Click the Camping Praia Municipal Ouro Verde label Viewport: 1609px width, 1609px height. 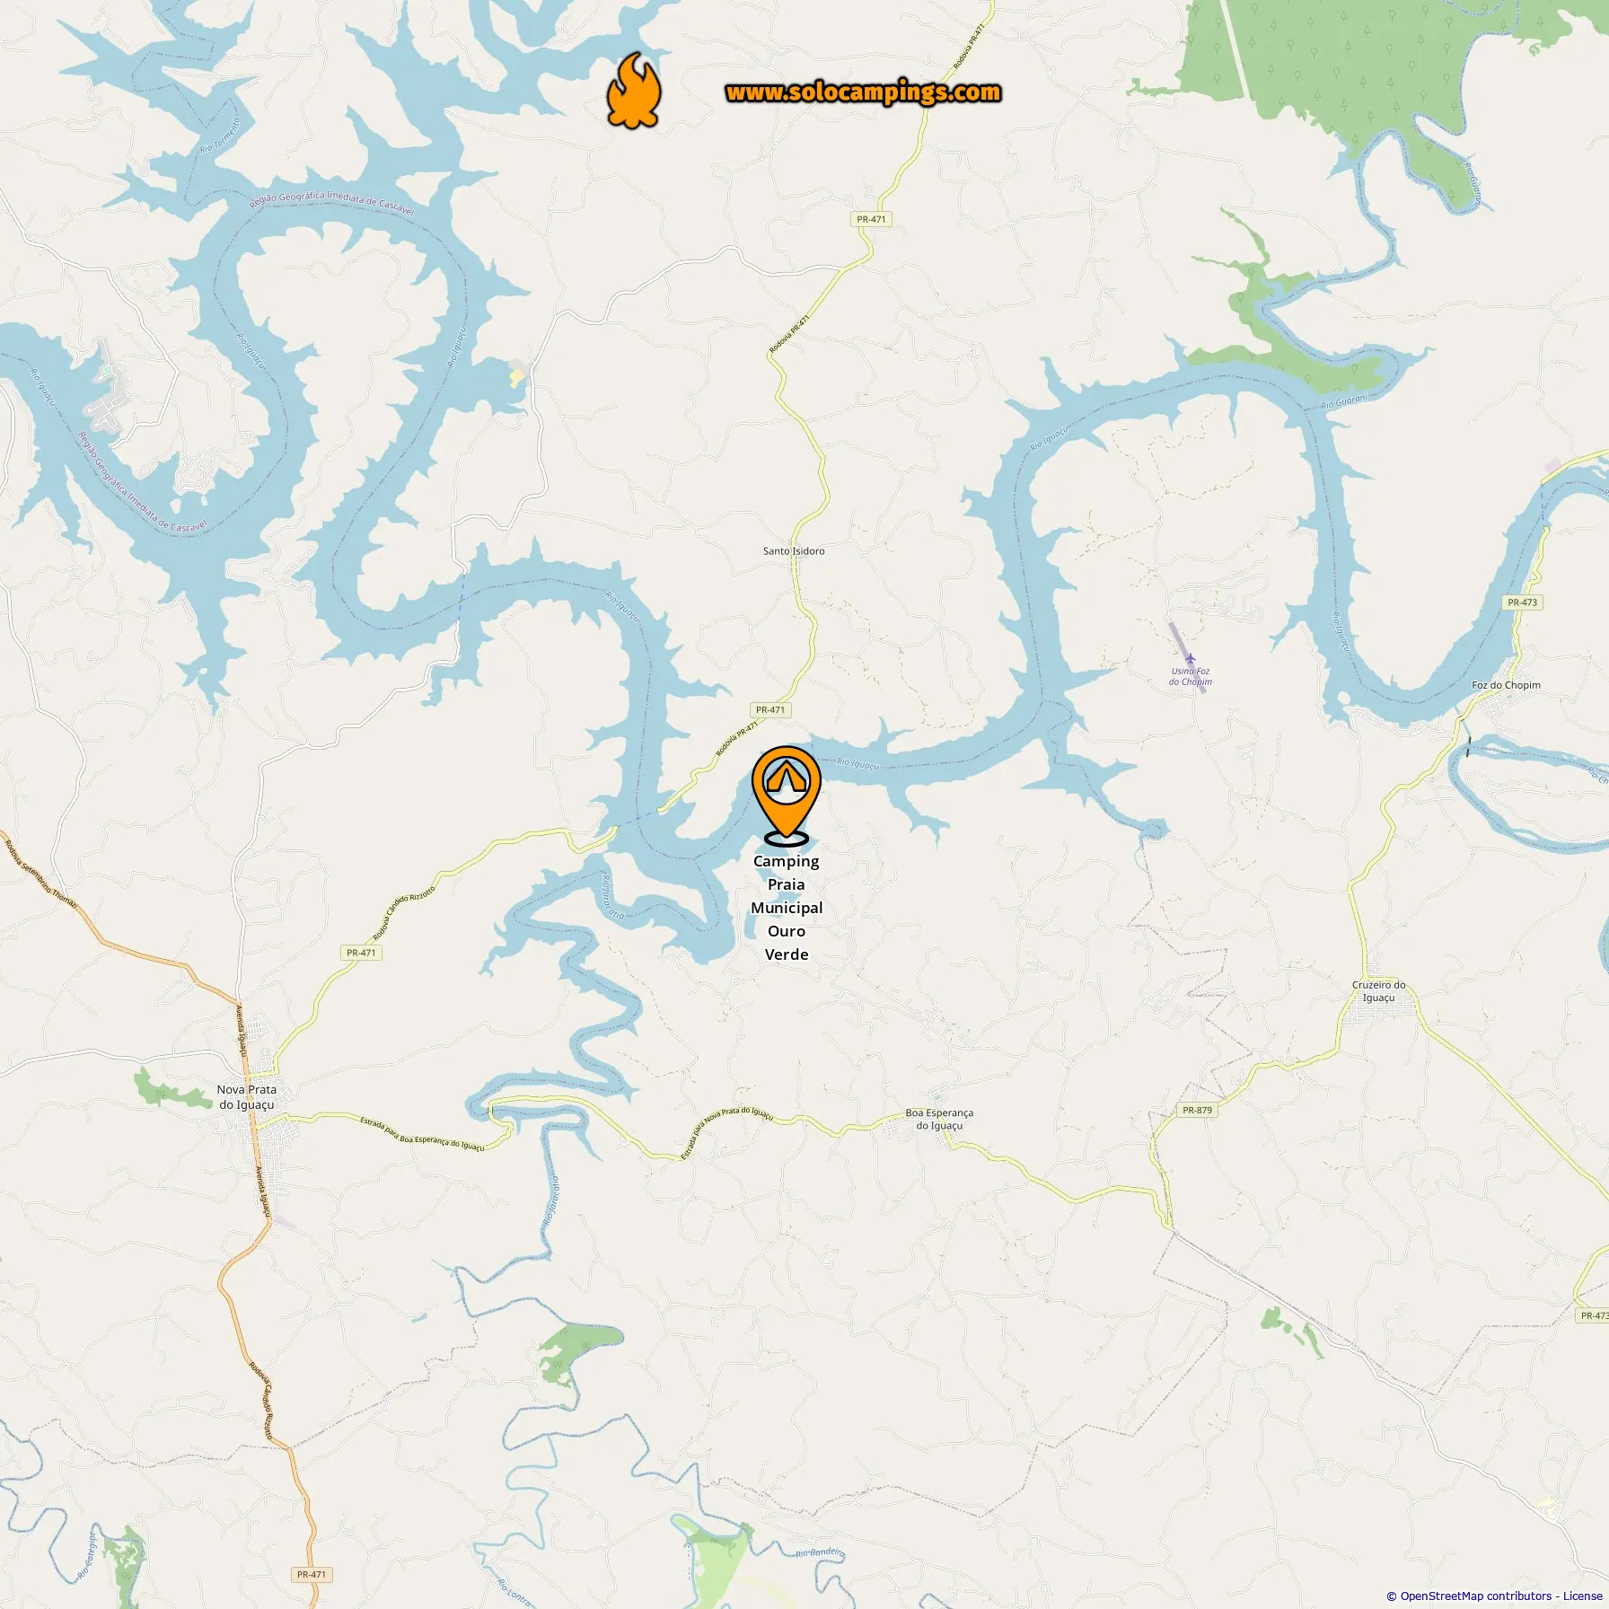click(x=787, y=907)
